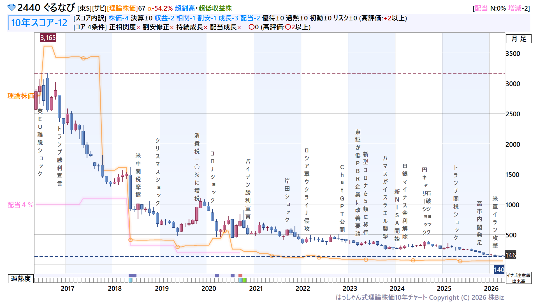Click the 正相関度× core condition
The width and height of the screenshot is (538, 302).
tap(124, 27)
